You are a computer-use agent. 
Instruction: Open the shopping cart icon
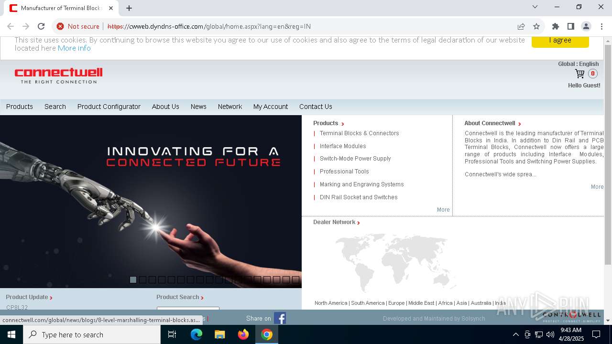click(x=579, y=74)
